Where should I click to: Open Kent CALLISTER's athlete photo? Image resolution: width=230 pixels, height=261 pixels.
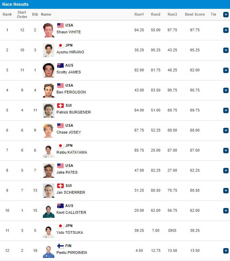(x=49, y=210)
